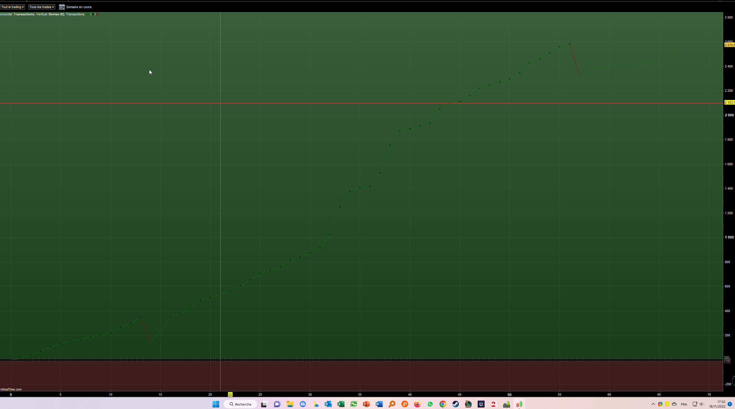Click the calendar icon beside Semaine en cours
This screenshot has height=409, width=735.
click(62, 7)
